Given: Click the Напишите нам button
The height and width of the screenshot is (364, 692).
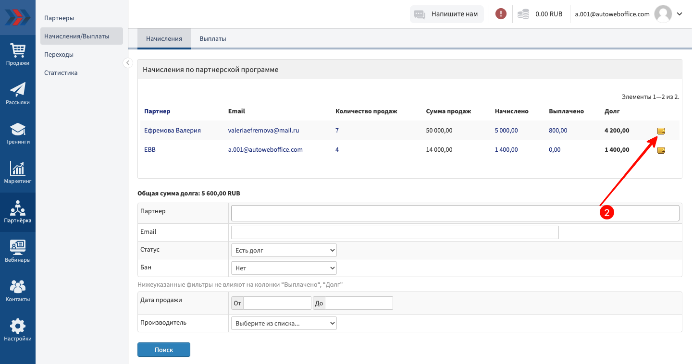Looking at the screenshot, I should point(446,14).
